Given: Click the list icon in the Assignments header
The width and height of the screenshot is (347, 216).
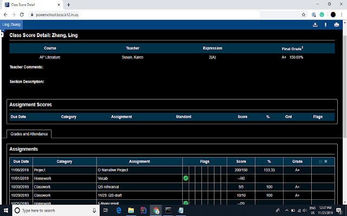Looking at the screenshot, I should coord(326,161).
